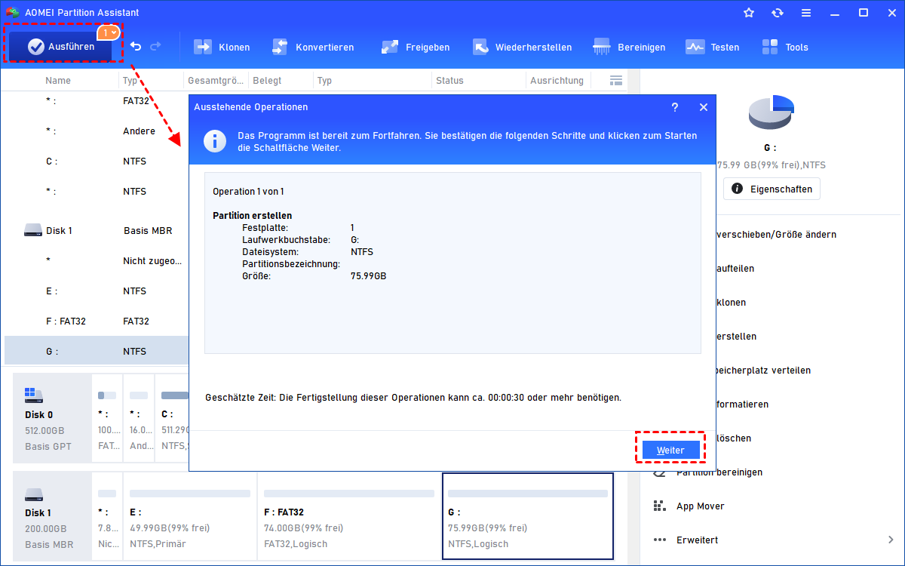Sort by the Status column header

(449, 80)
